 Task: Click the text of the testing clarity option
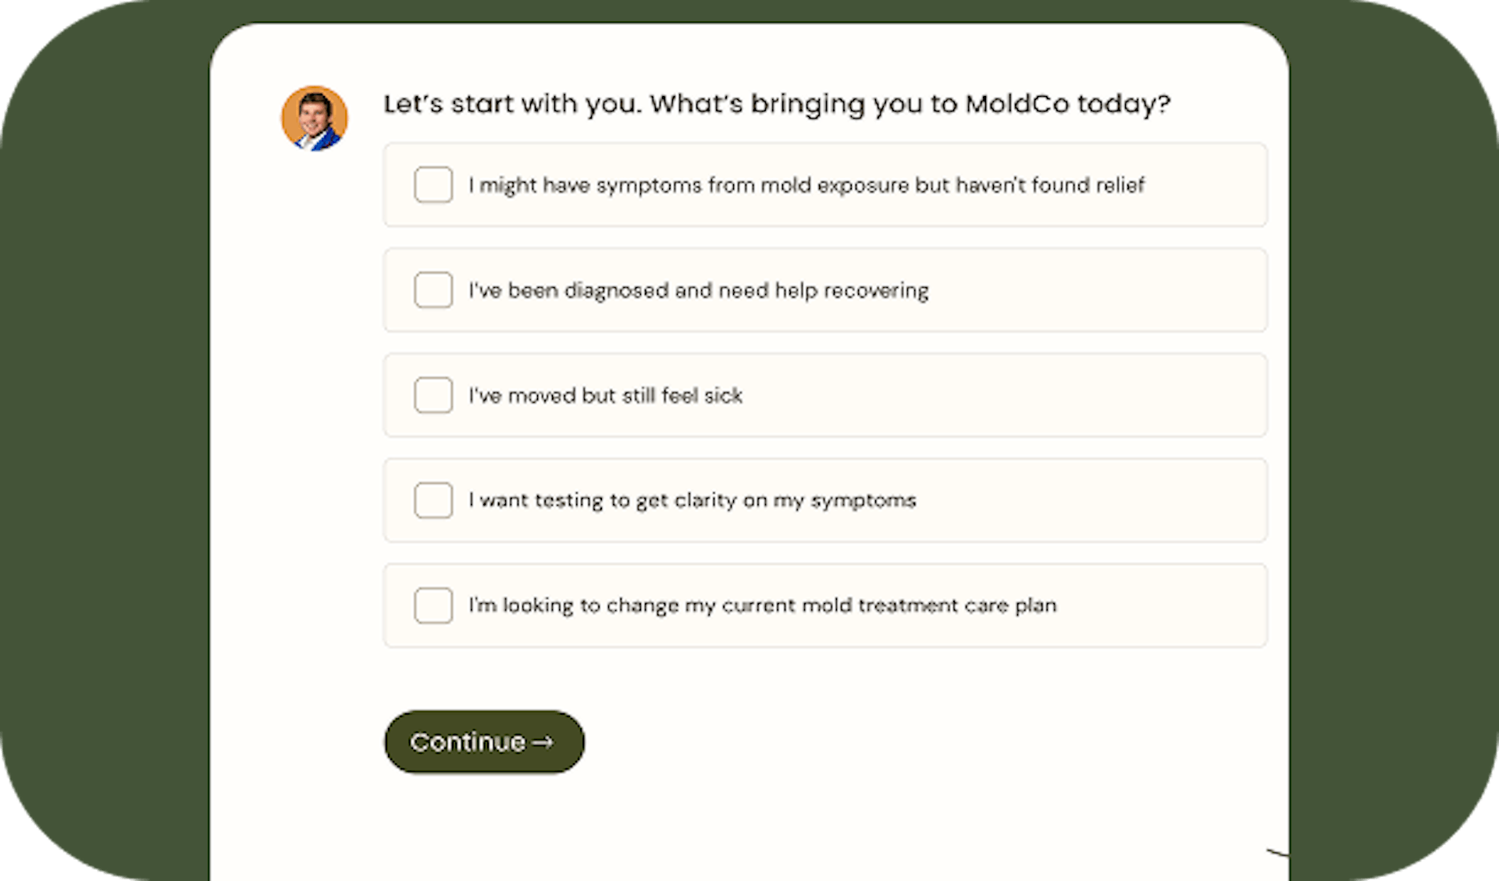(692, 500)
